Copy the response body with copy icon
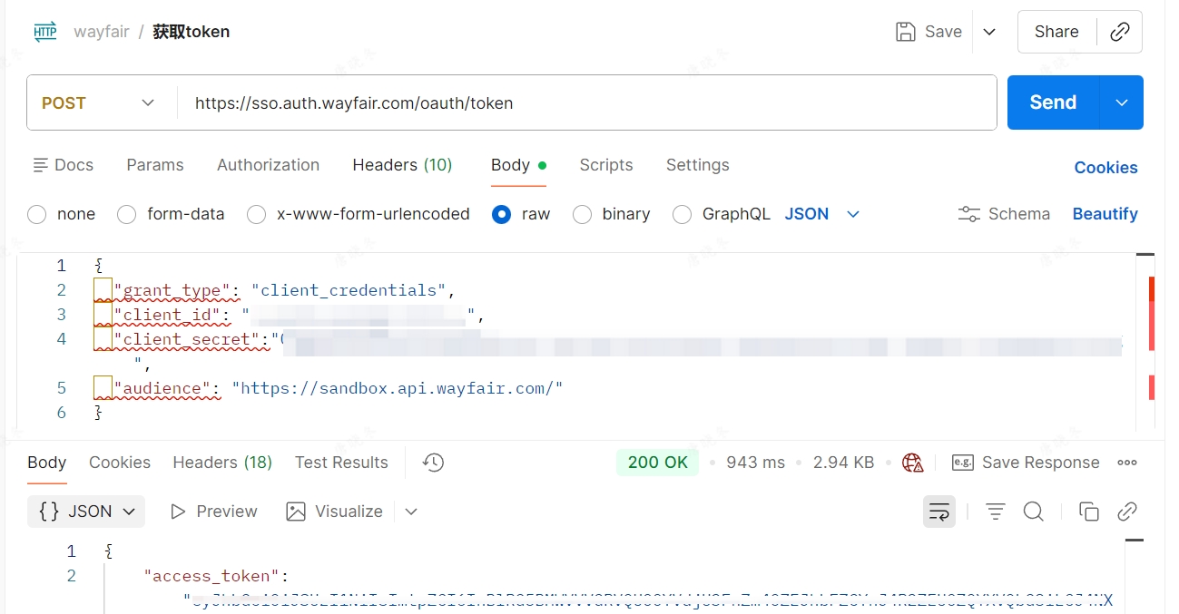 1088,512
